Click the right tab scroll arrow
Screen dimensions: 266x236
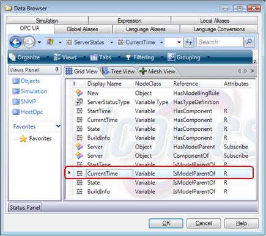246,71
